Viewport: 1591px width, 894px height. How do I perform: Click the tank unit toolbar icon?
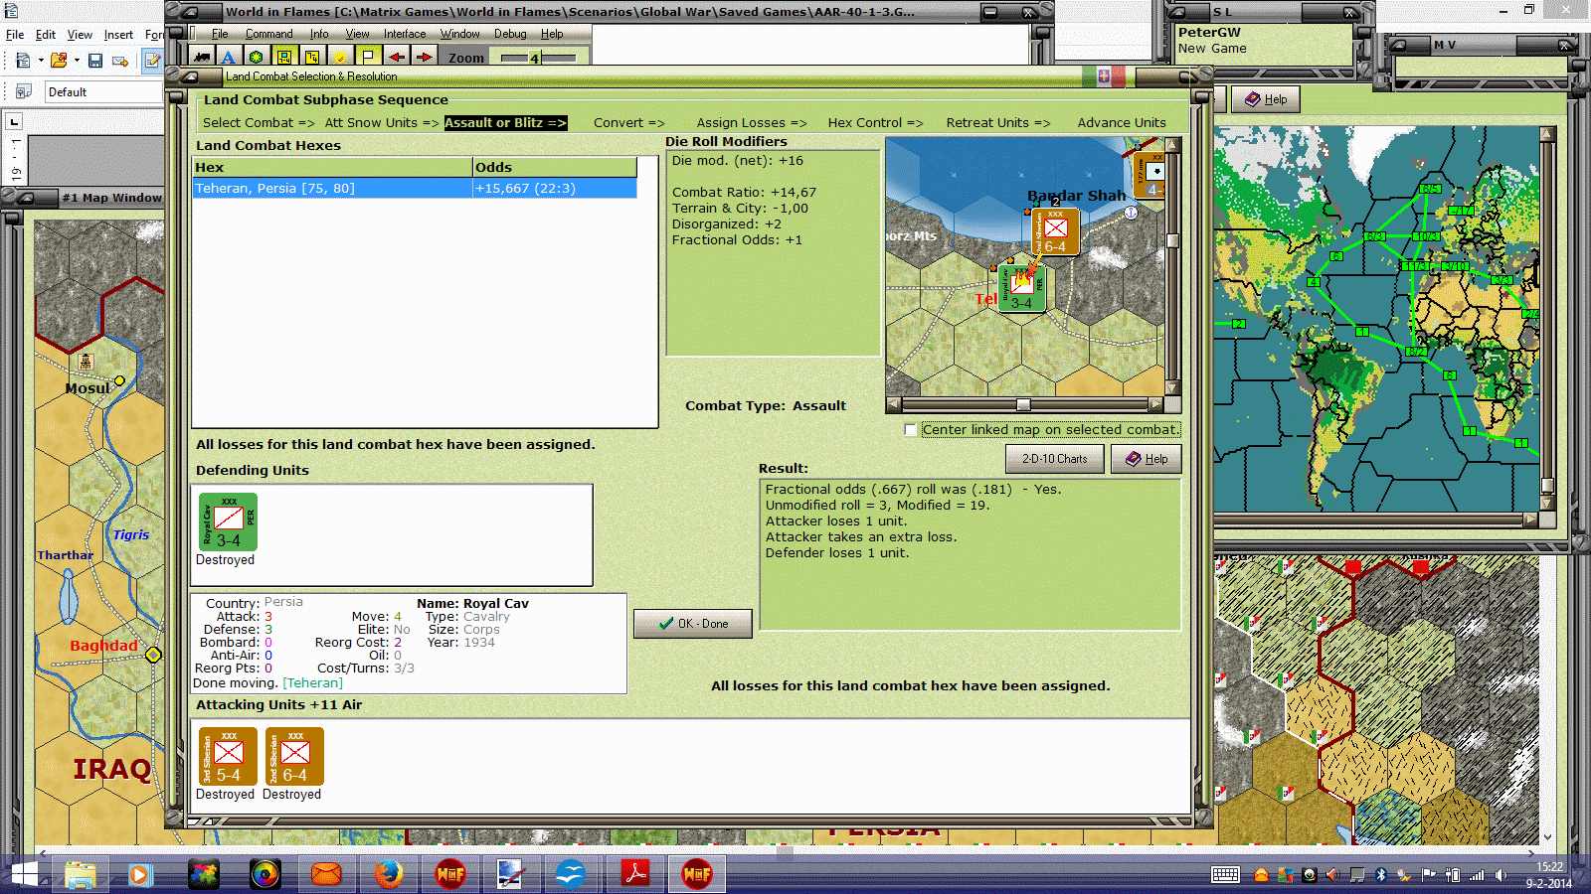point(202,58)
